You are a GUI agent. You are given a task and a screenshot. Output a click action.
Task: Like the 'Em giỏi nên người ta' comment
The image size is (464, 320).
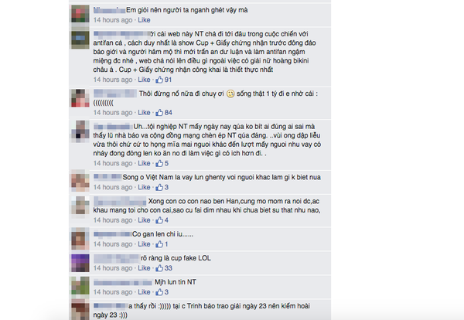pyautogui.click(x=144, y=20)
